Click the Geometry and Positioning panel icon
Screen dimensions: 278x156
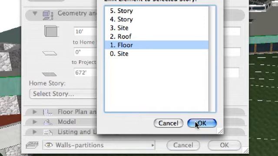pyautogui.click(x=48, y=16)
